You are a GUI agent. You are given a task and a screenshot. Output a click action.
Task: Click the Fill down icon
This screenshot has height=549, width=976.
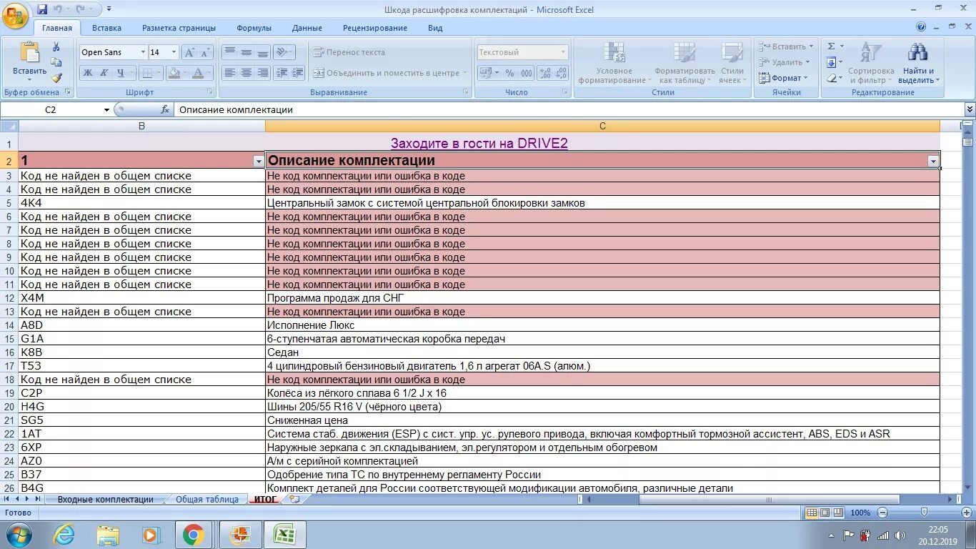click(x=831, y=62)
